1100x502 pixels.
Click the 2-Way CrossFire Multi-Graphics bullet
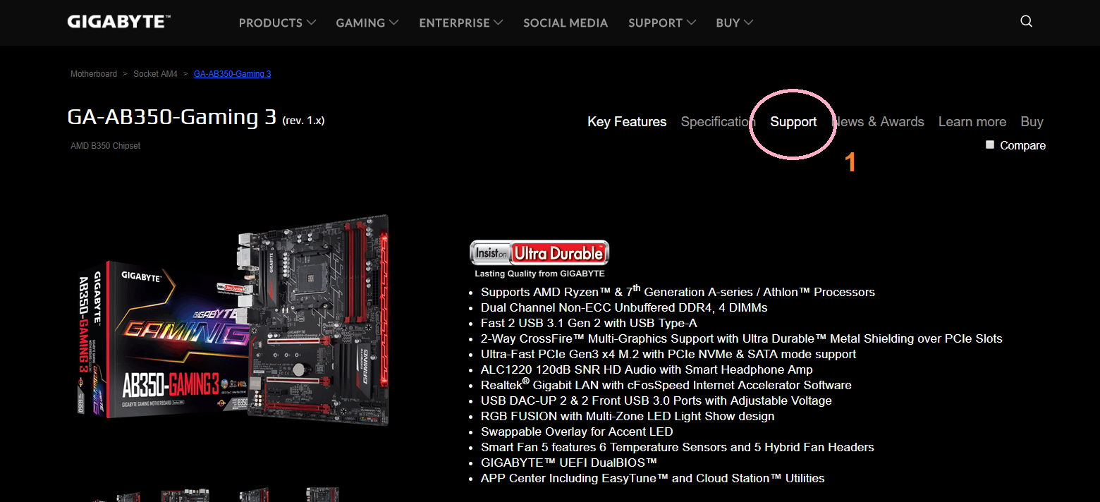point(742,339)
